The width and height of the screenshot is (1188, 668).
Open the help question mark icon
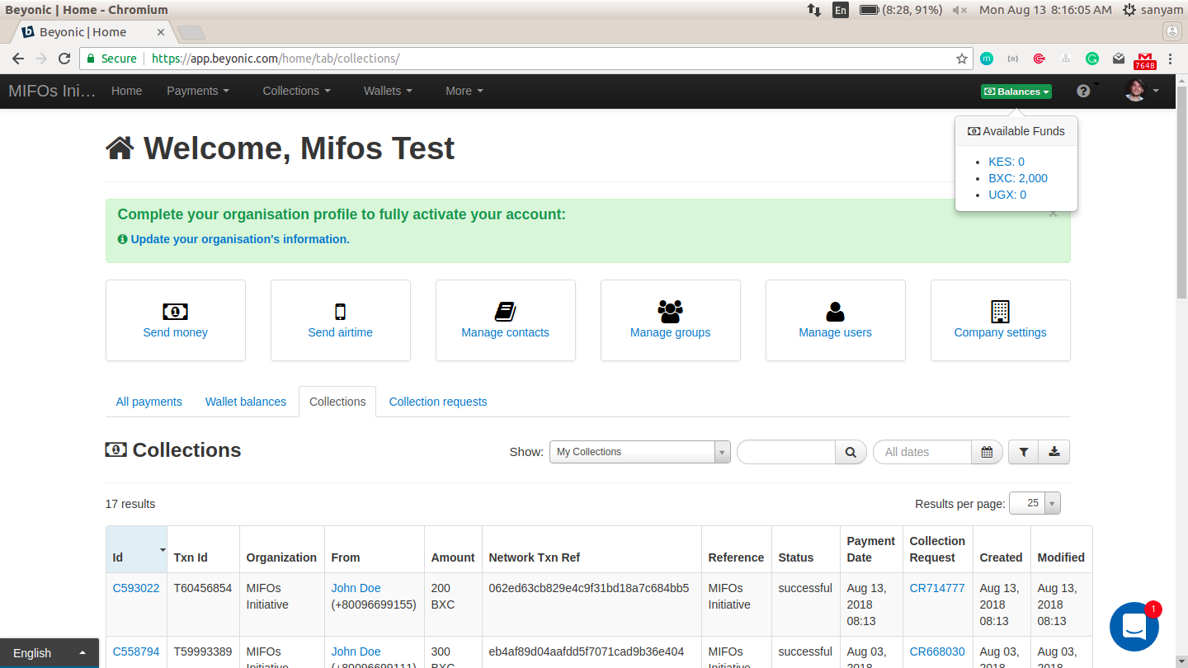(1083, 91)
